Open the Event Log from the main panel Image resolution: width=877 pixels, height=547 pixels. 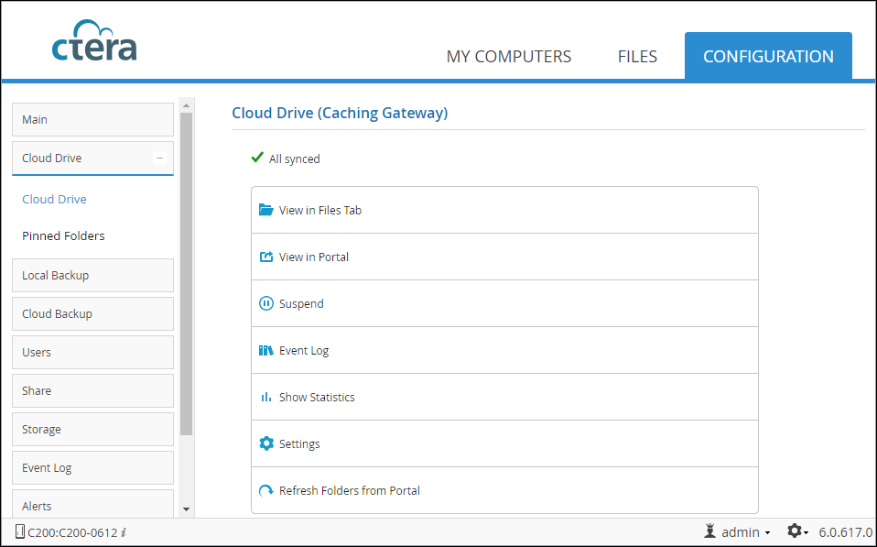coord(505,351)
